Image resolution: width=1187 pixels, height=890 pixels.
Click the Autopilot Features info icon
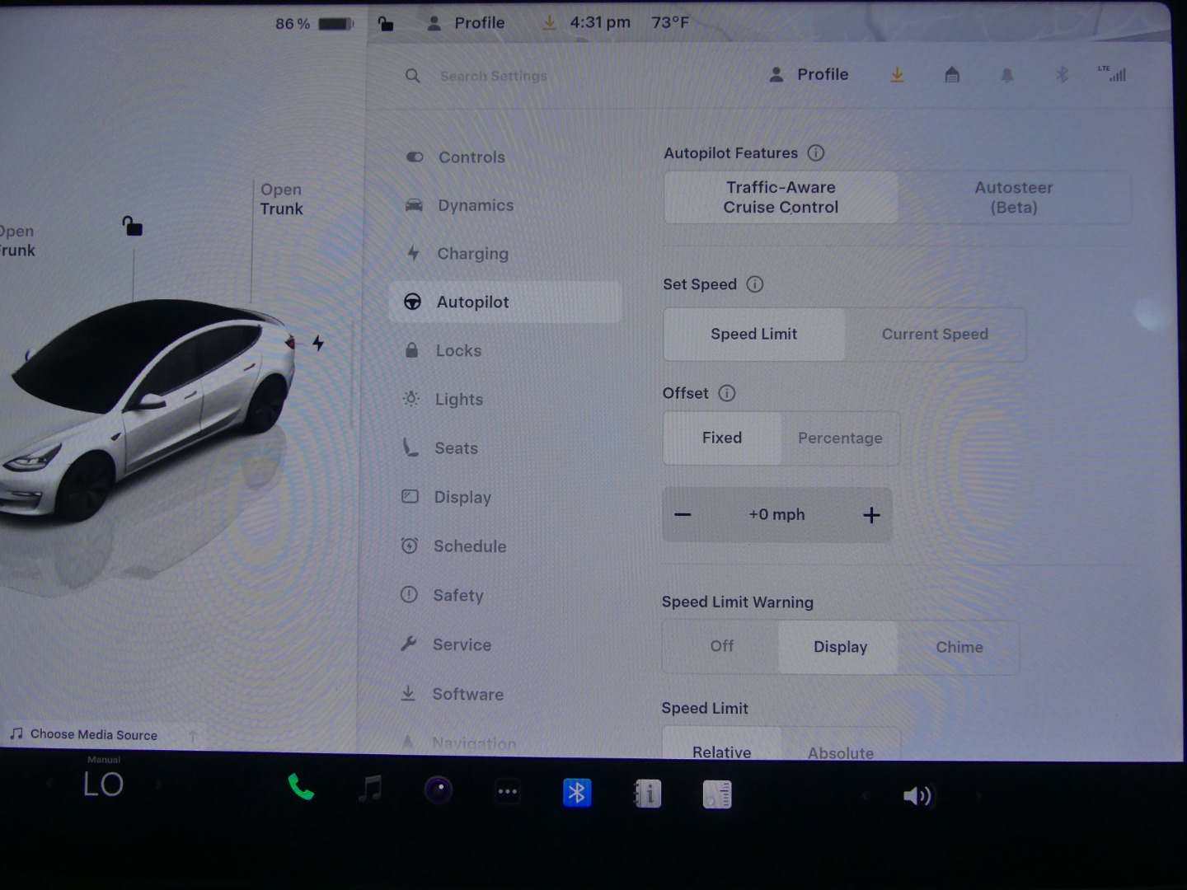tap(816, 153)
